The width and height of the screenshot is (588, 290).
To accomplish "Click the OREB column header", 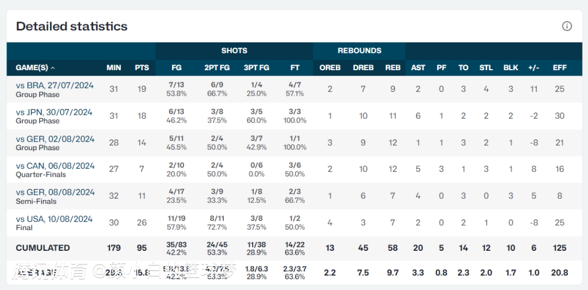I will pos(330,68).
